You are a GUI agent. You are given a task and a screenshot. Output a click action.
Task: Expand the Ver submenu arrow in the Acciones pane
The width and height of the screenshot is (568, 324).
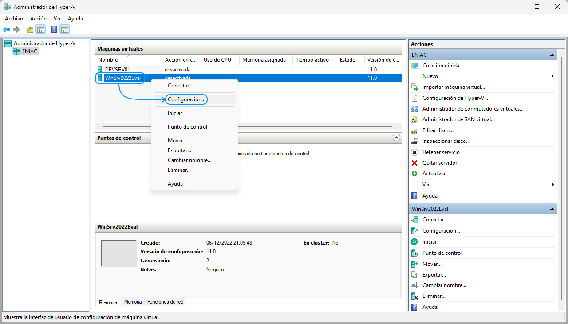pyautogui.click(x=552, y=184)
